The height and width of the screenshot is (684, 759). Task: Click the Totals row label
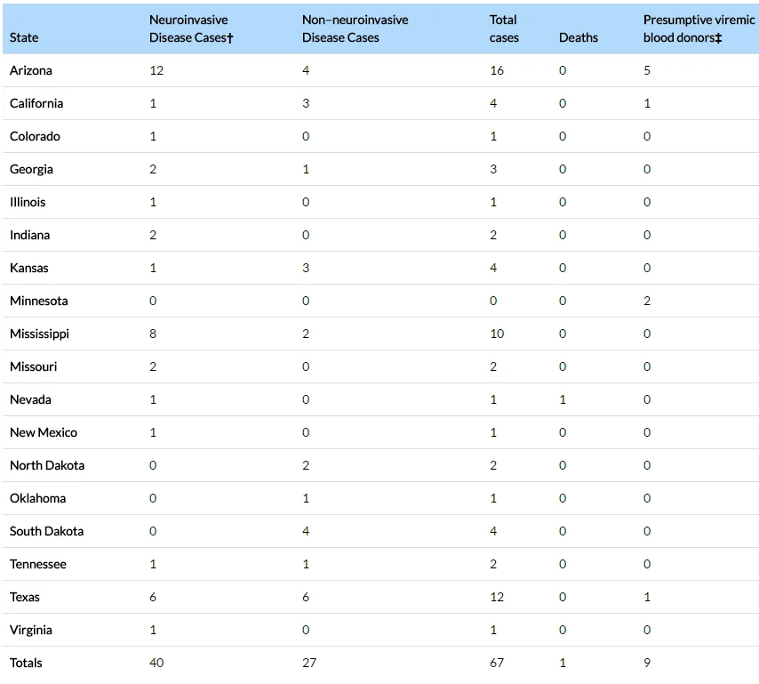[26, 664]
